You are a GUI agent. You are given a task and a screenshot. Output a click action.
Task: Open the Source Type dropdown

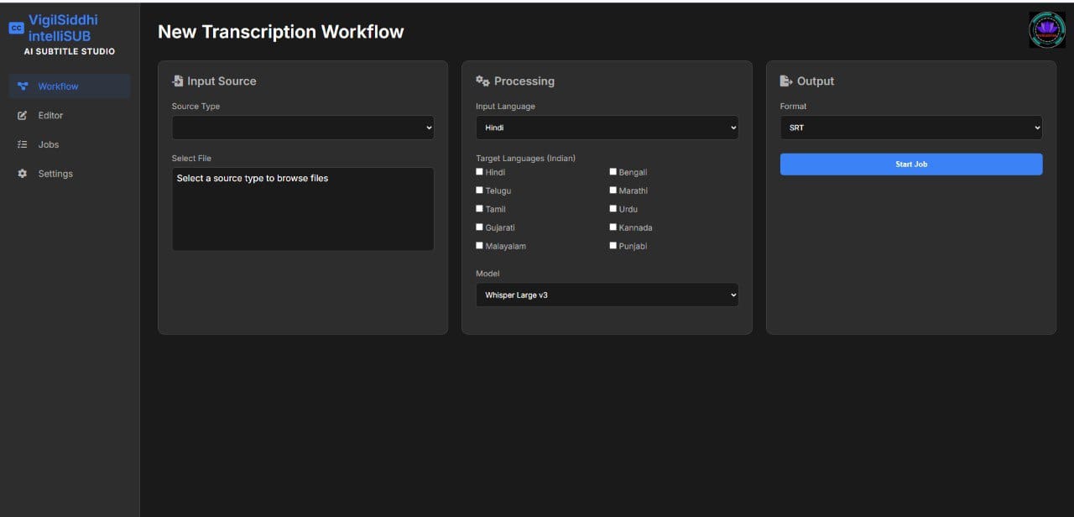[303, 128]
